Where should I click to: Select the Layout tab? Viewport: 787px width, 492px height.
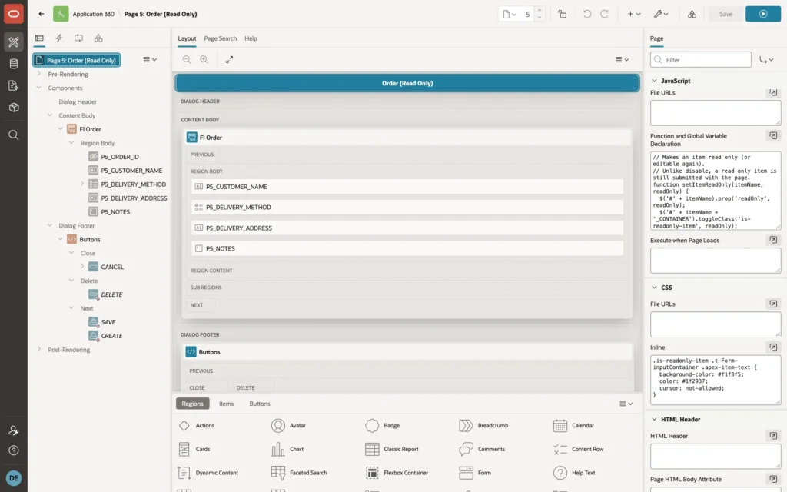187,38
